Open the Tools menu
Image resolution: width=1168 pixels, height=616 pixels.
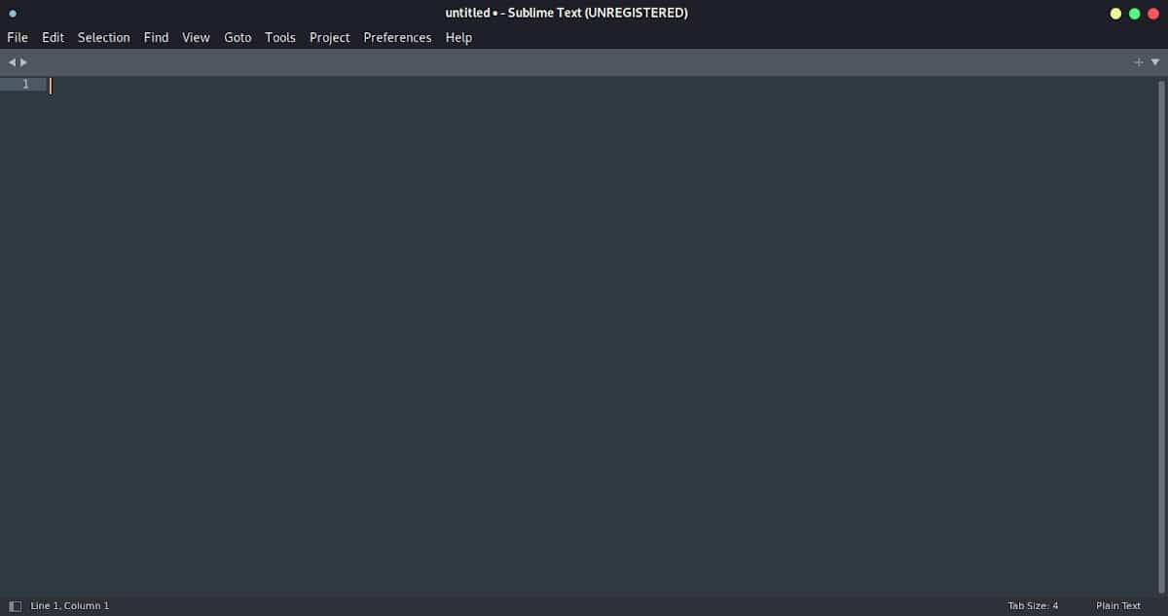point(280,37)
